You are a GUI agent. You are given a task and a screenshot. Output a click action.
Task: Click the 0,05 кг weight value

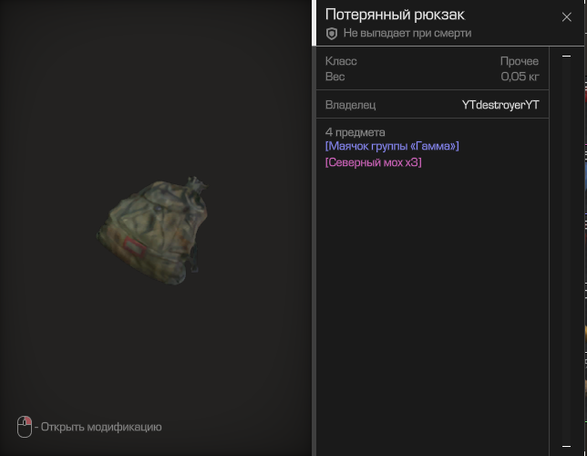pyautogui.click(x=520, y=77)
